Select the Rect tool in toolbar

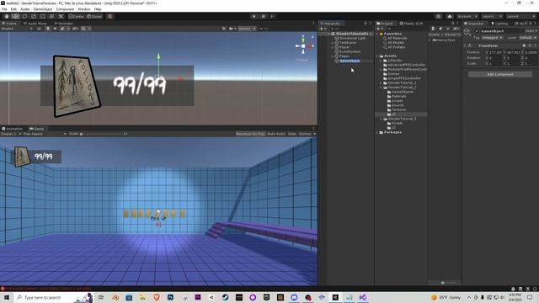pyautogui.click(x=43, y=16)
